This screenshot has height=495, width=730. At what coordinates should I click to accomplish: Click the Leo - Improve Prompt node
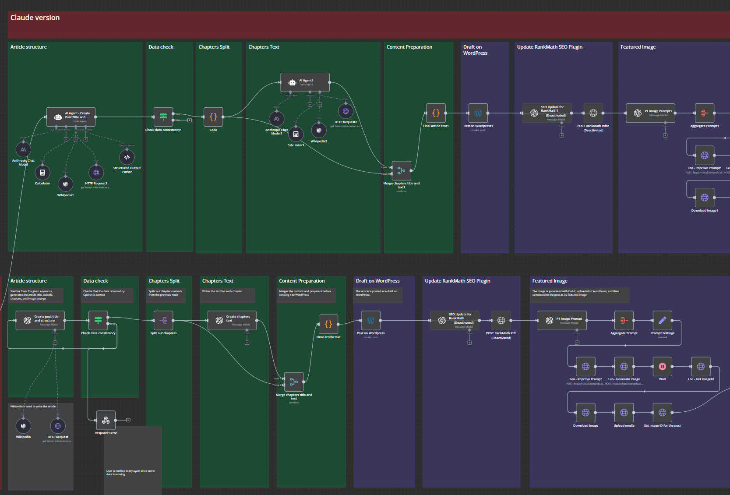point(585,366)
